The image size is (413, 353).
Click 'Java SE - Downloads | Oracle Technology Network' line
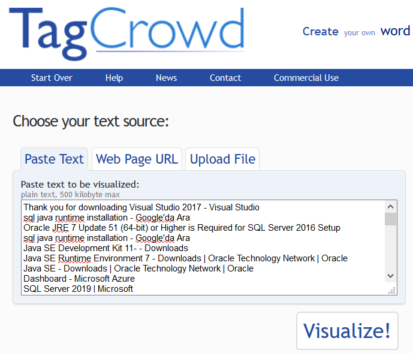click(138, 268)
